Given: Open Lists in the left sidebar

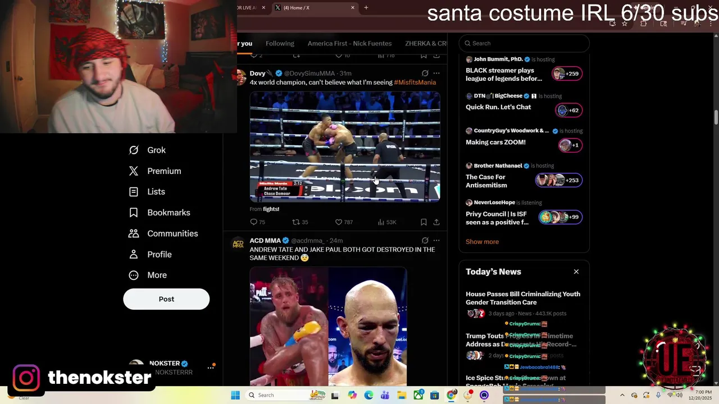Looking at the screenshot, I should (147, 192).
